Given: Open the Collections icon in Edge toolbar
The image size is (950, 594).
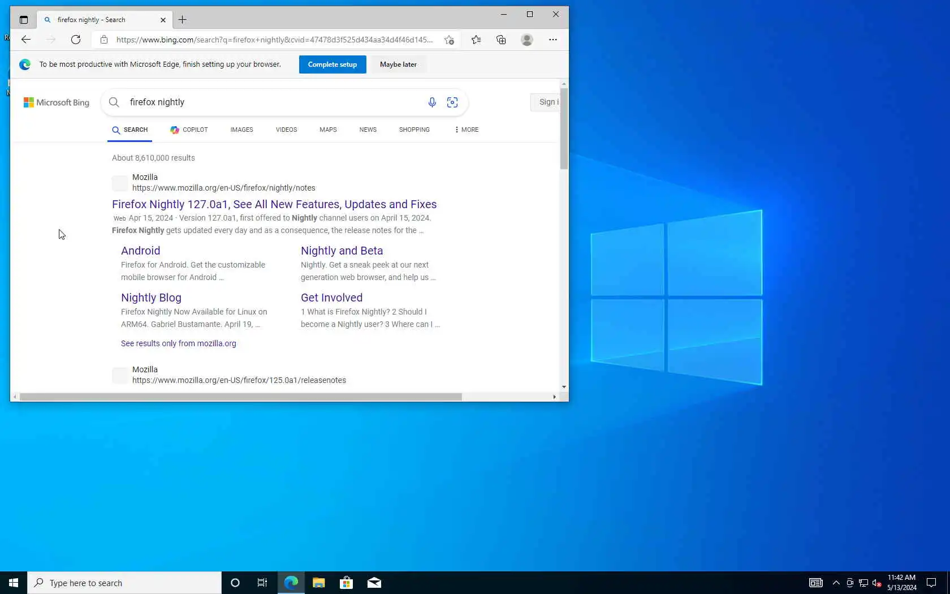Looking at the screenshot, I should 501,40.
